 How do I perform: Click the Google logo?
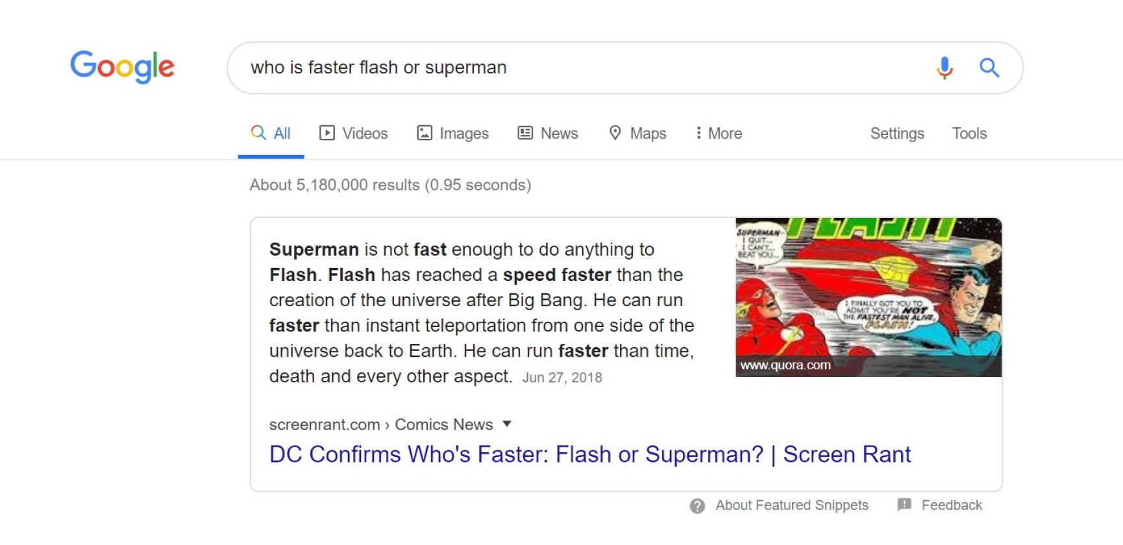[122, 67]
